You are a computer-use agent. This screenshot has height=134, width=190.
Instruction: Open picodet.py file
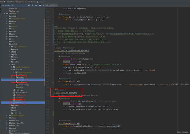tap(19, 98)
